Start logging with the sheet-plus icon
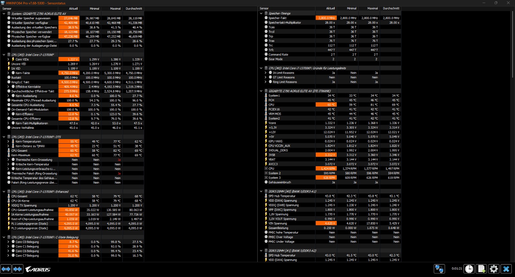Viewport: 515px width, 277px height. 482,269
